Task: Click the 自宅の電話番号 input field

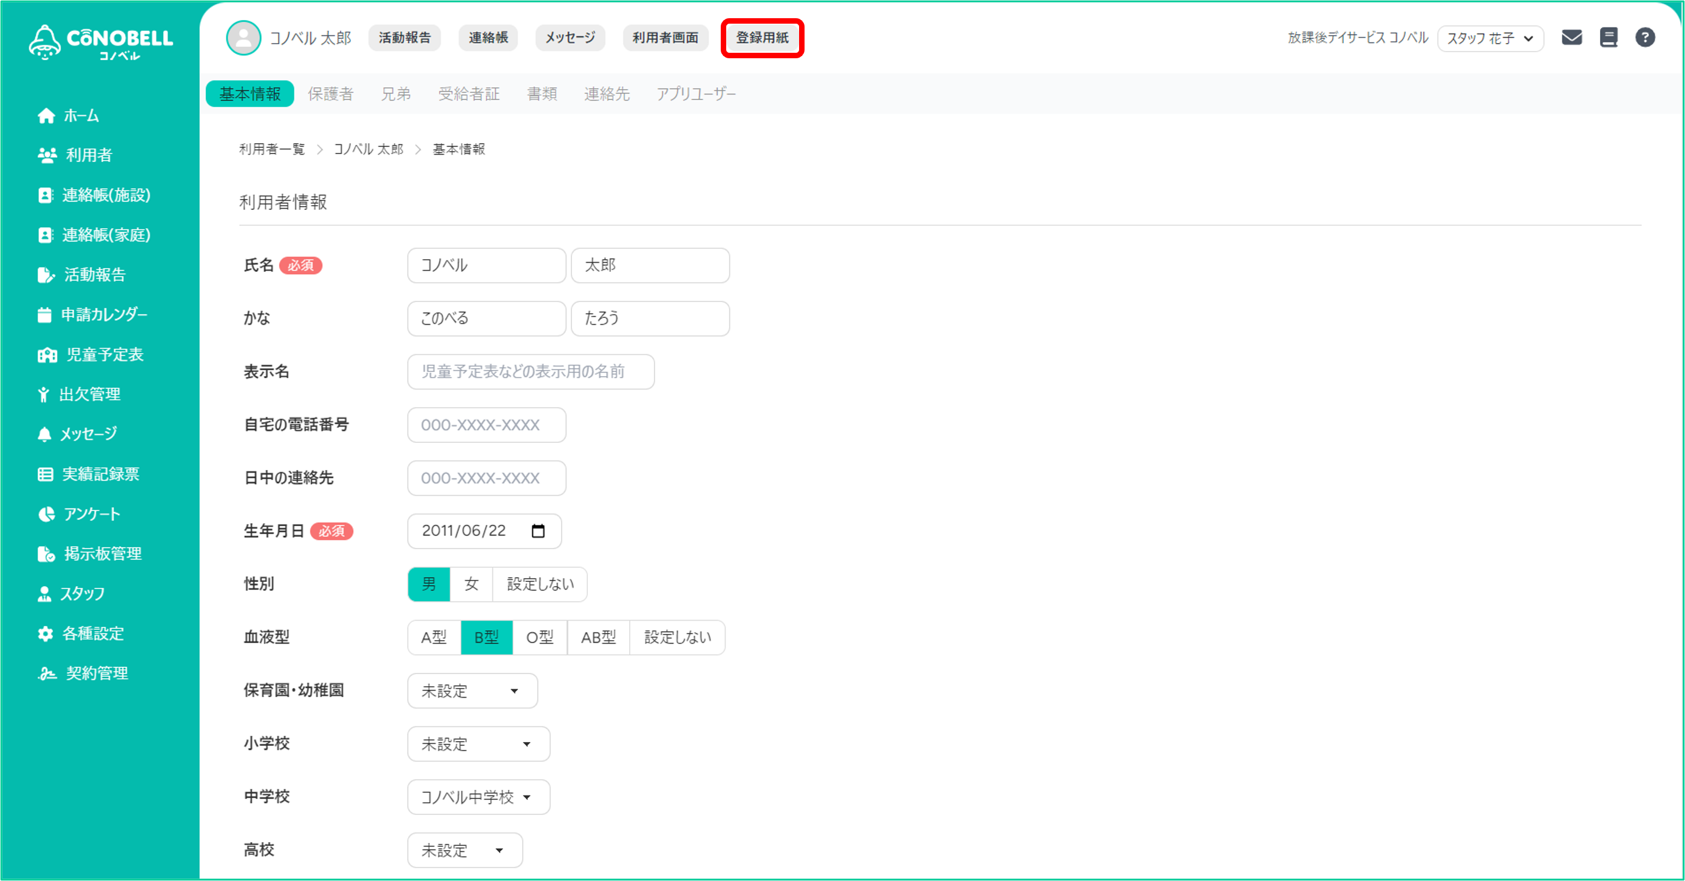Action: [x=486, y=425]
